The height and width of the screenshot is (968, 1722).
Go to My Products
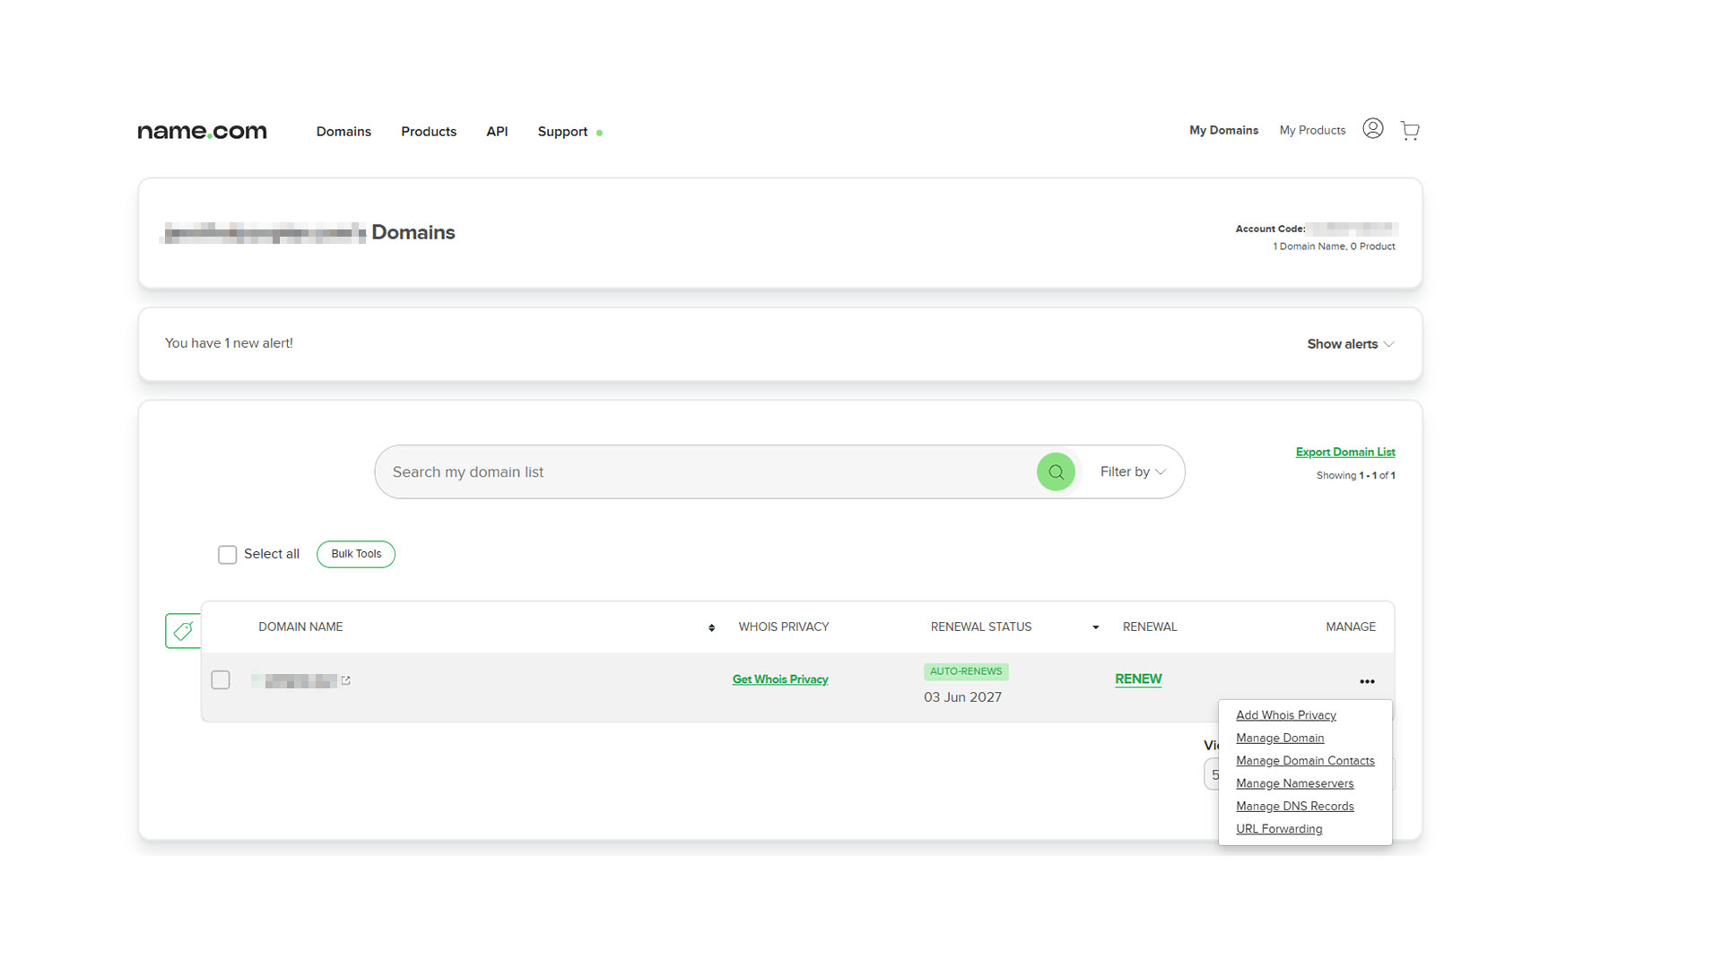click(x=1312, y=131)
